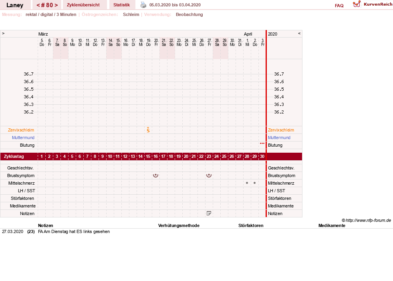The image size is (393, 281).
Task: Click the left LH / SST row label
Action: 26,191
